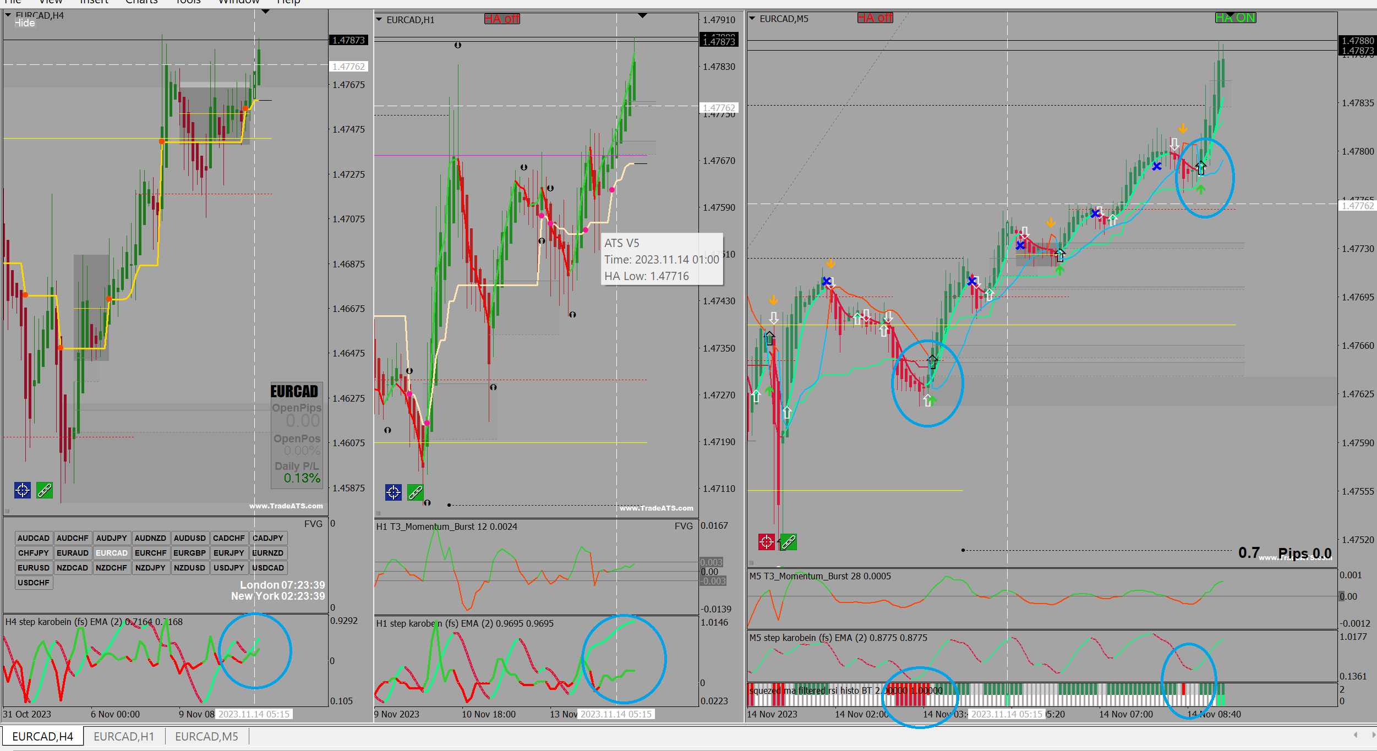Select the USDJPY symbol button

coord(228,568)
